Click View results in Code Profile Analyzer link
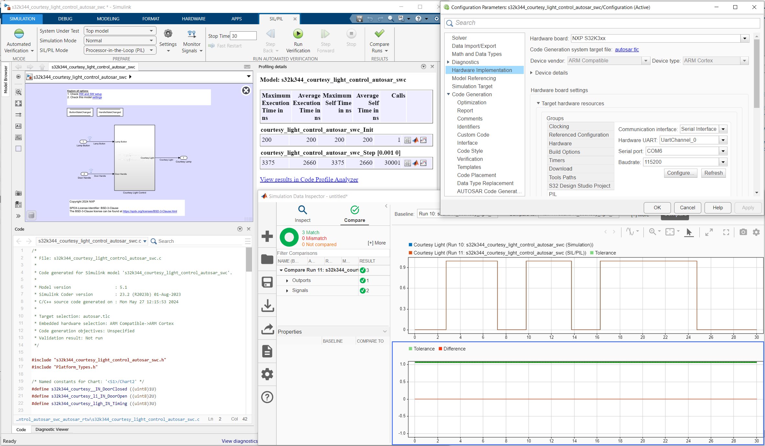 pos(309,179)
